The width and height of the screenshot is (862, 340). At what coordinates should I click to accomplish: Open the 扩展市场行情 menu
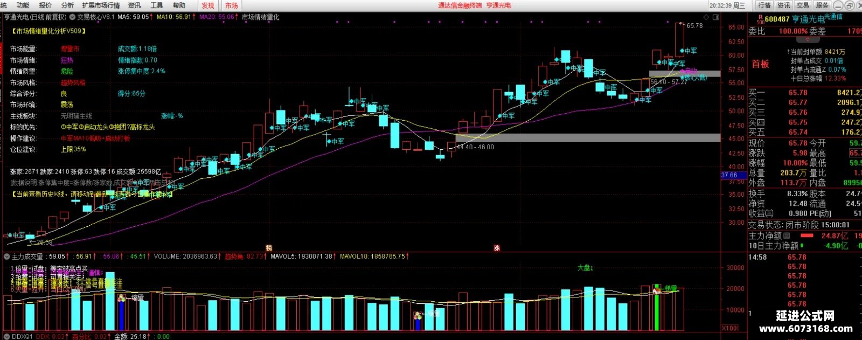tap(101, 5)
